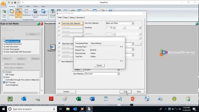Click the Windows Start button
Screen dimensions: 199x112
point(3,109)
